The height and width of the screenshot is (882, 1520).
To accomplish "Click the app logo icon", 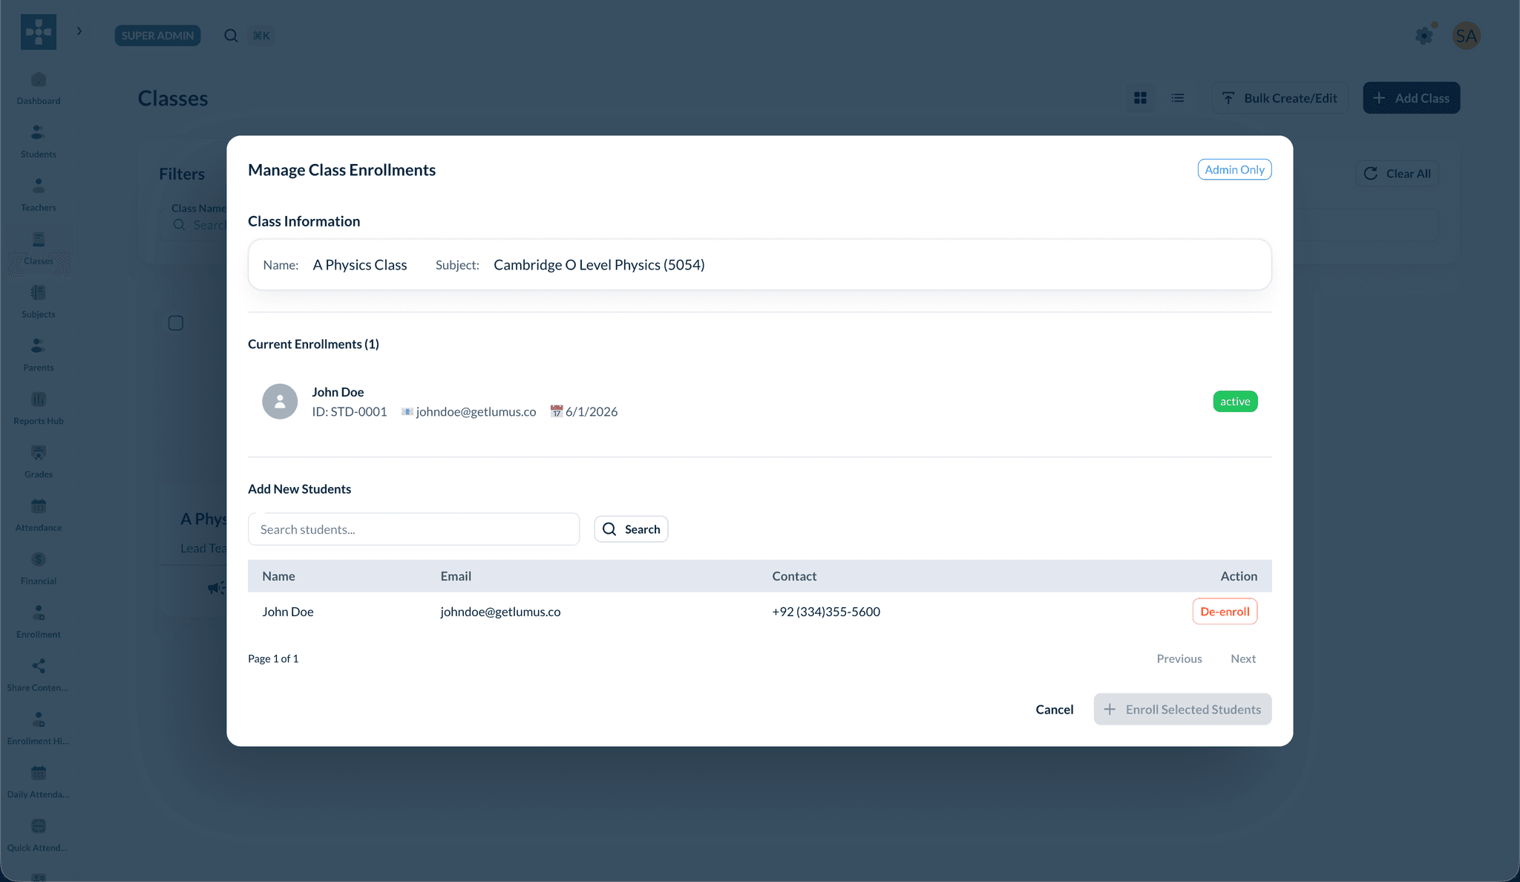I will click(x=39, y=32).
